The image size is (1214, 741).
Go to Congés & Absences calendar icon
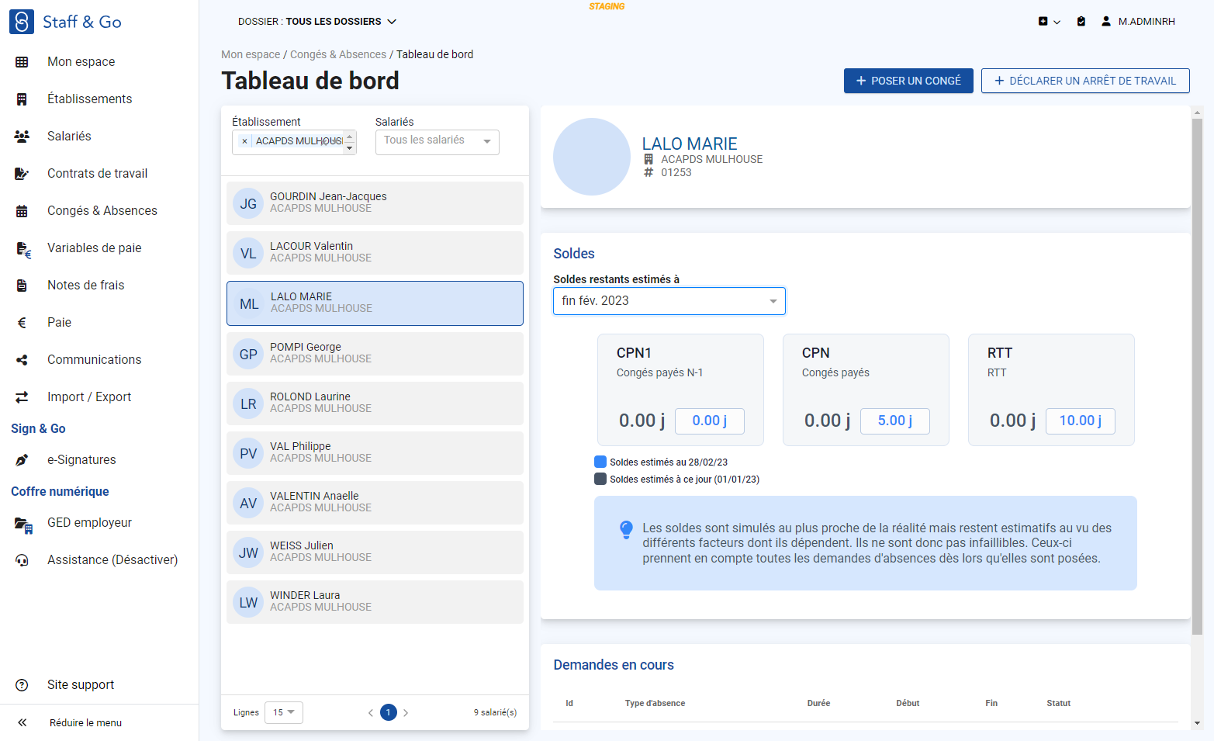22,211
